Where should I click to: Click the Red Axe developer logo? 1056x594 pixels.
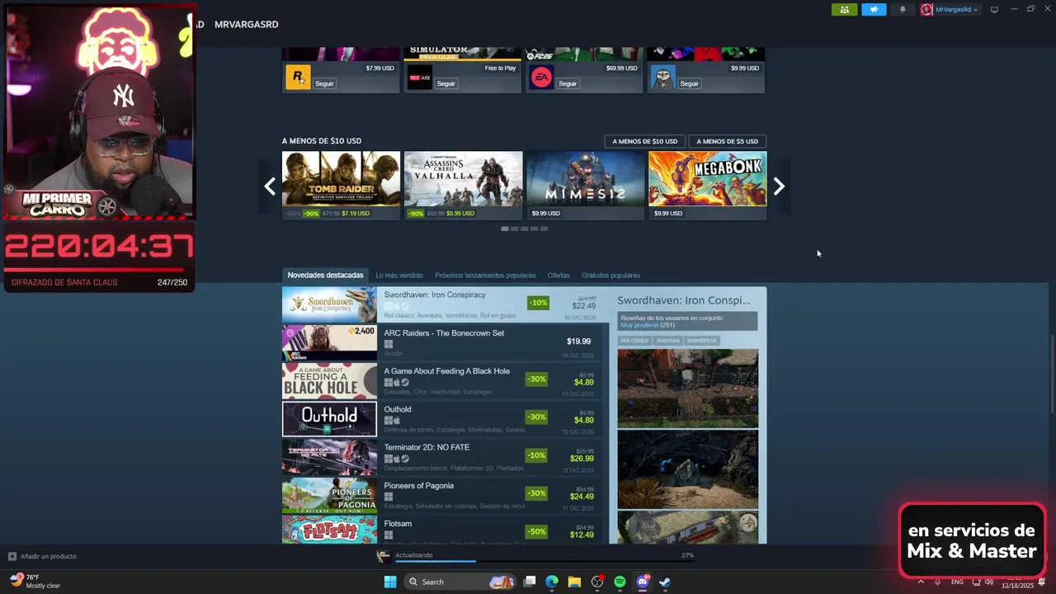pyautogui.click(x=419, y=78)
